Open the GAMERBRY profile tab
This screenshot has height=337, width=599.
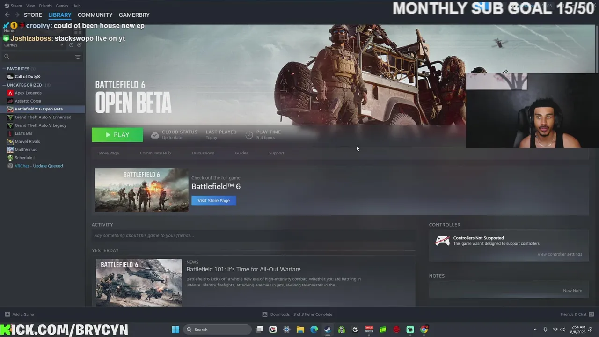coord(134,15)
